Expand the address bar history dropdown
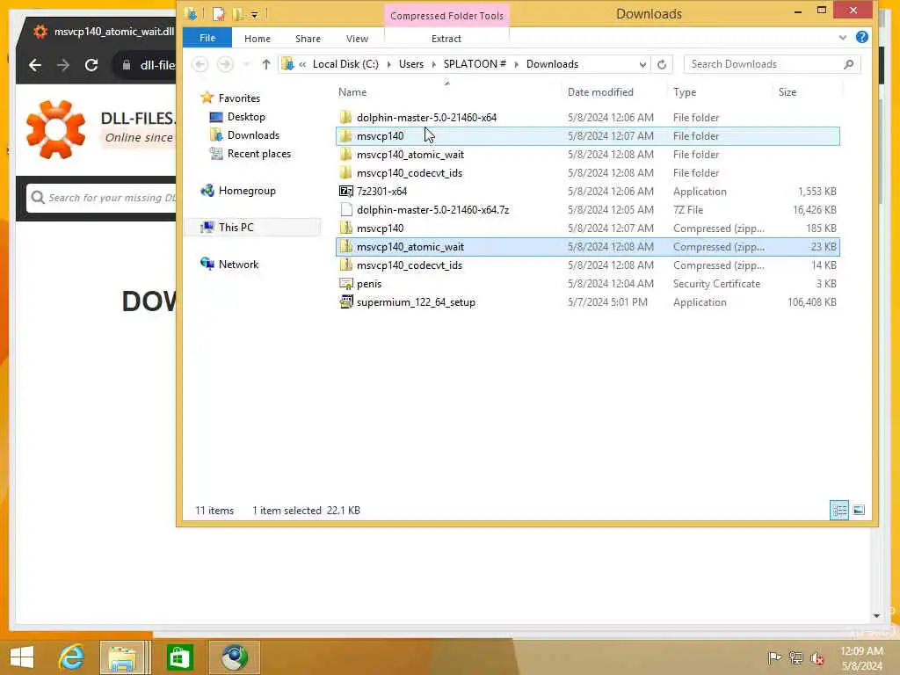 pos(642,64)
